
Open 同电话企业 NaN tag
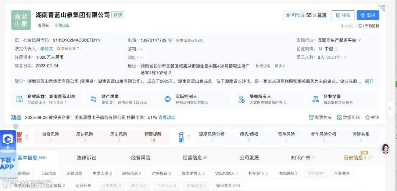pos(189,40)
